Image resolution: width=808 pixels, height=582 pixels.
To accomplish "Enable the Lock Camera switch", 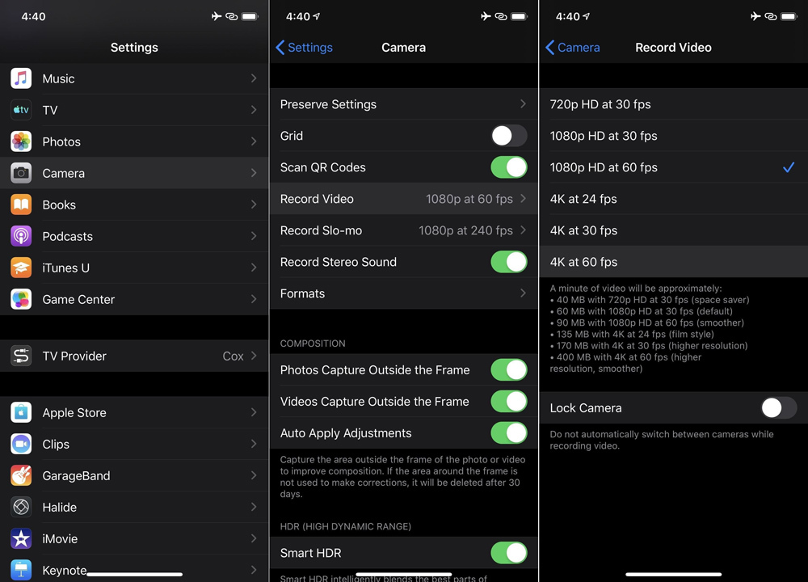I will [779, 408].
